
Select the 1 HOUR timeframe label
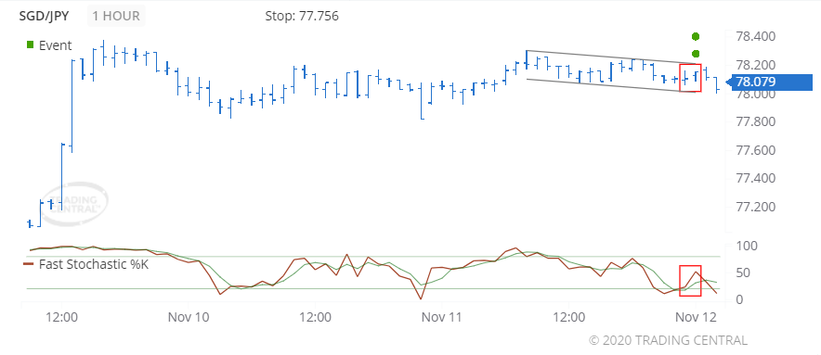pos(116,16)
